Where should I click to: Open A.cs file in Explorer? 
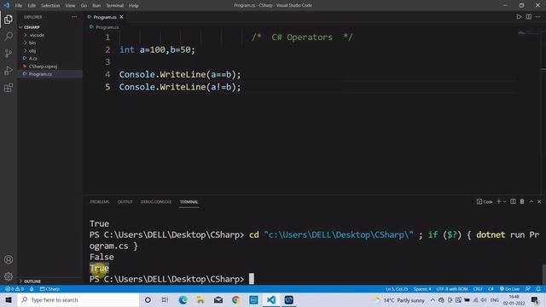tap(50, 59)
